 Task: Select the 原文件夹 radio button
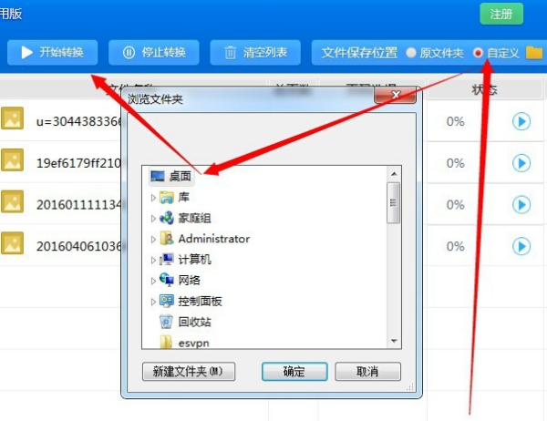click(411, 53)
